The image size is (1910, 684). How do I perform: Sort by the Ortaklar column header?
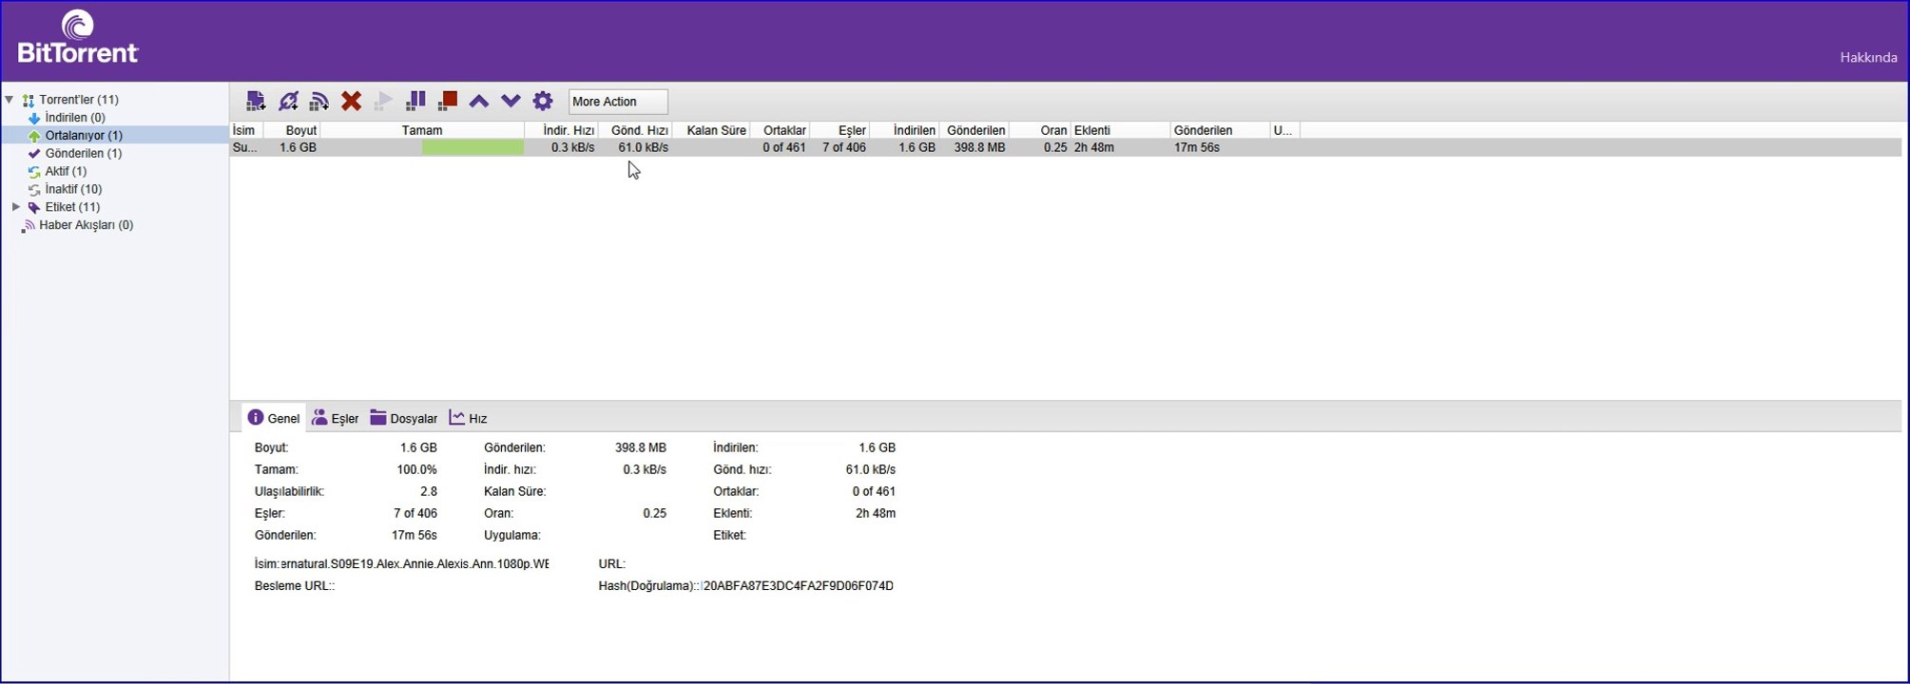(781, 130)
